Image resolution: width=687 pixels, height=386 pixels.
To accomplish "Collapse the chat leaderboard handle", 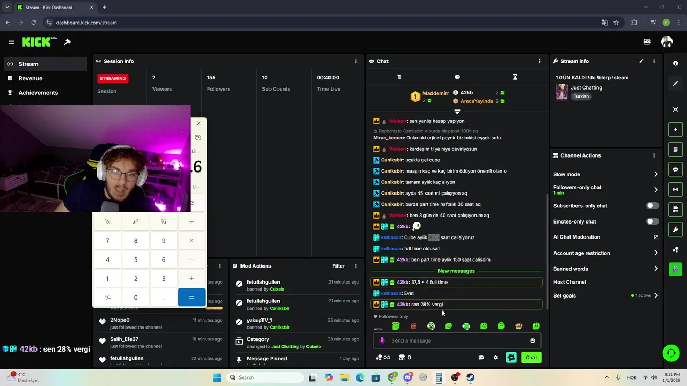I will click(x=457, y=111).
